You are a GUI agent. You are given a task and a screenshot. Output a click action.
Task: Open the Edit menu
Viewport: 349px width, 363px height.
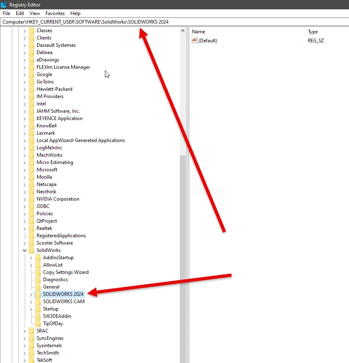[x=20, y=13]
